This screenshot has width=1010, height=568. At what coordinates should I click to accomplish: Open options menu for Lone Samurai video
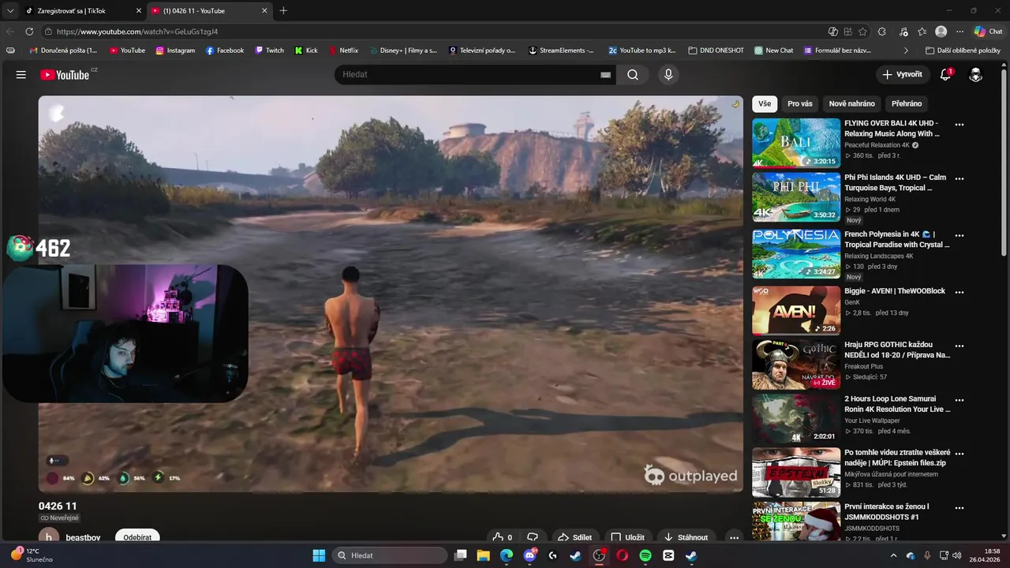pos(959,400)
